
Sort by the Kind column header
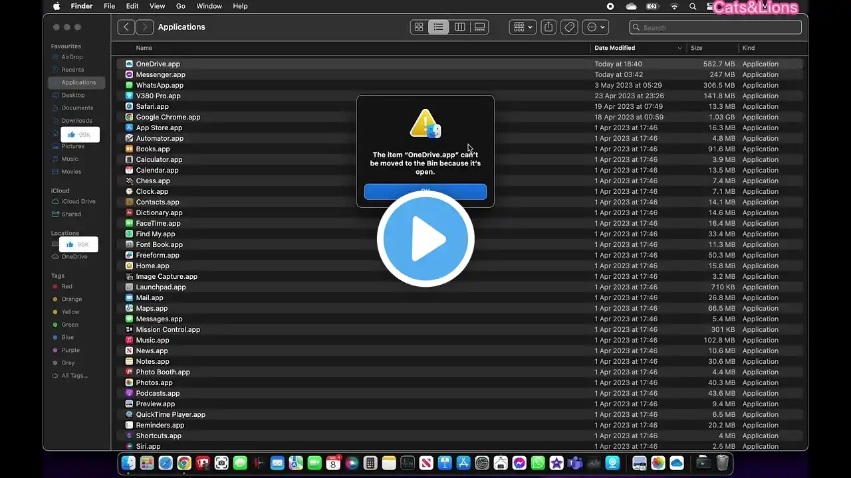coord(749,48)
